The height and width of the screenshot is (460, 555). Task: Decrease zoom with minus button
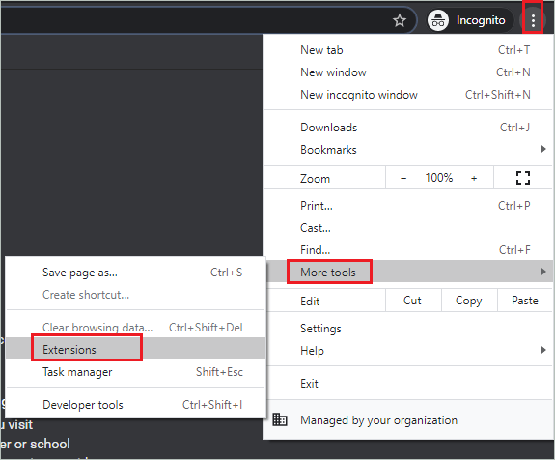coord(403,178)
